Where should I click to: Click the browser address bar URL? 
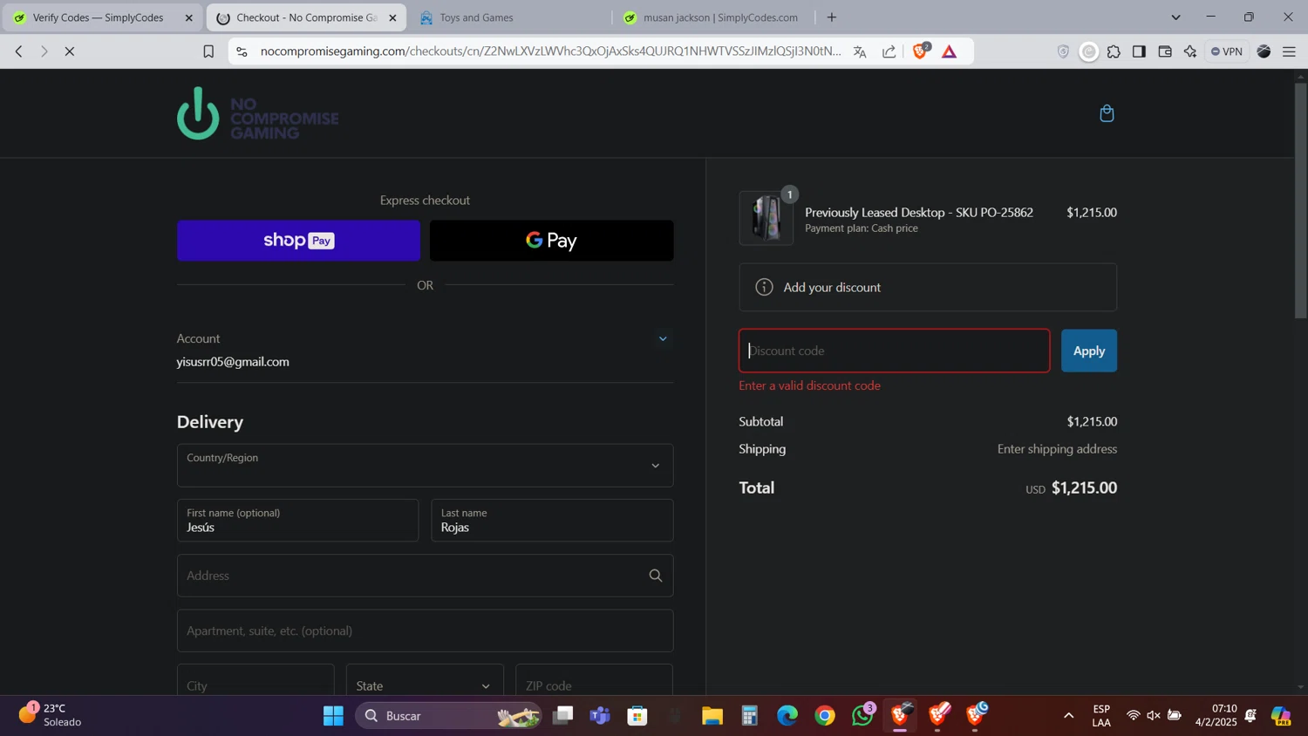[x=550, y=51]
